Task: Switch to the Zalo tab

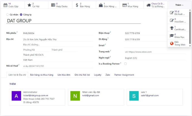Action: pos(108,75)
